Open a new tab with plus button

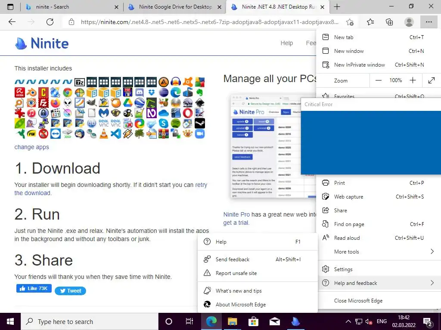click(x=337, y=7)
